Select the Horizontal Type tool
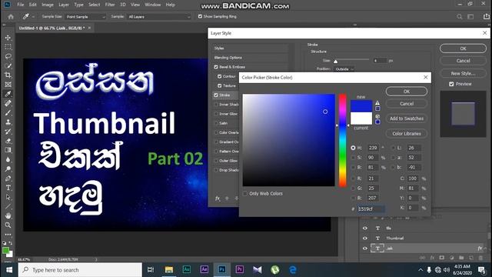 [8, 188]
